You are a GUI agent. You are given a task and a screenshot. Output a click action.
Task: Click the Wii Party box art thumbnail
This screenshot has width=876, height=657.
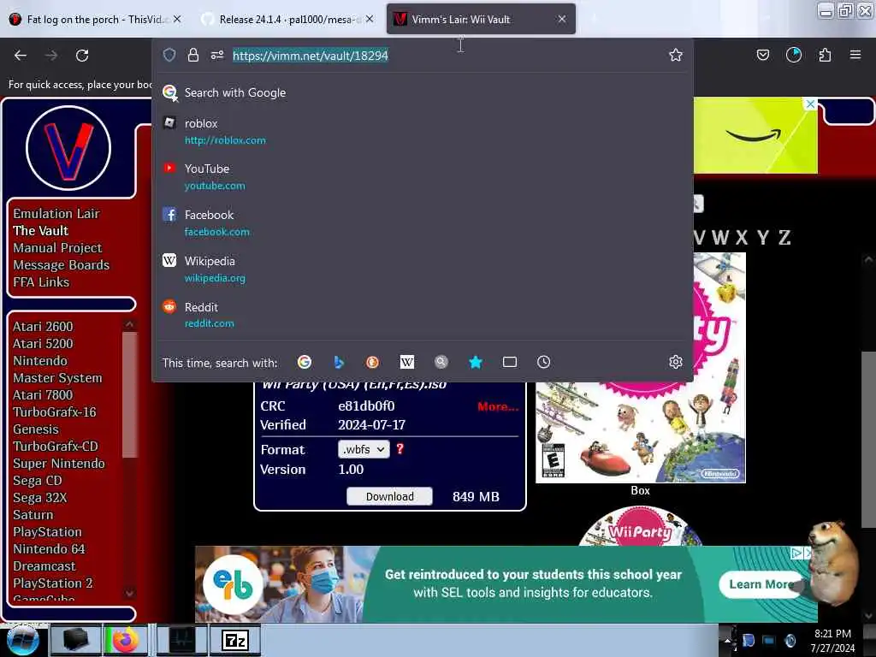point(640,368)
